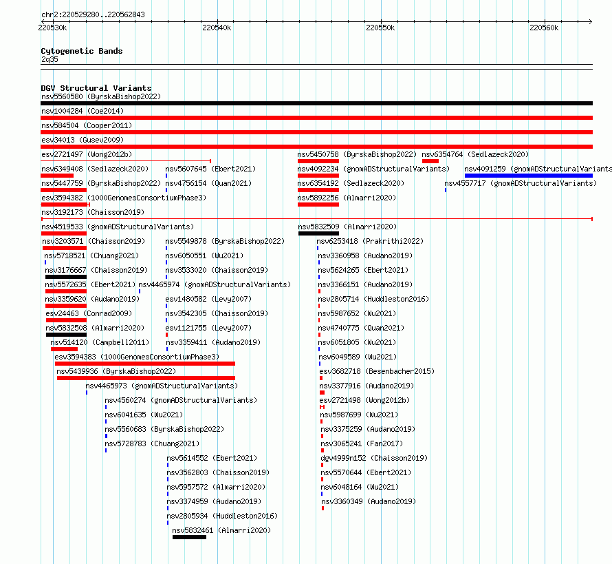Viewport: 612px width, 564px height.
Task: Open esv3682718 (Besenbacher2015) label
Action: click(377, 371)
